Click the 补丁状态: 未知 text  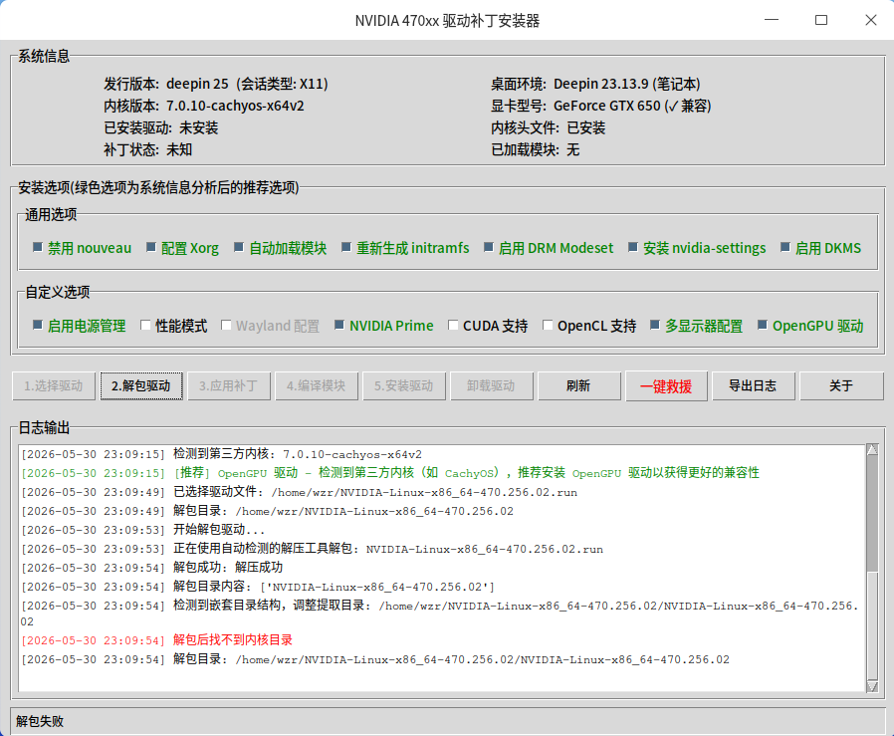pos(147,149)
